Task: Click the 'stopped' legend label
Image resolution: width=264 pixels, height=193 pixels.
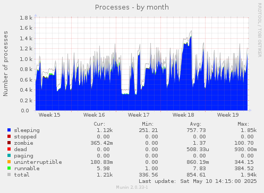Action: point(25,137)
